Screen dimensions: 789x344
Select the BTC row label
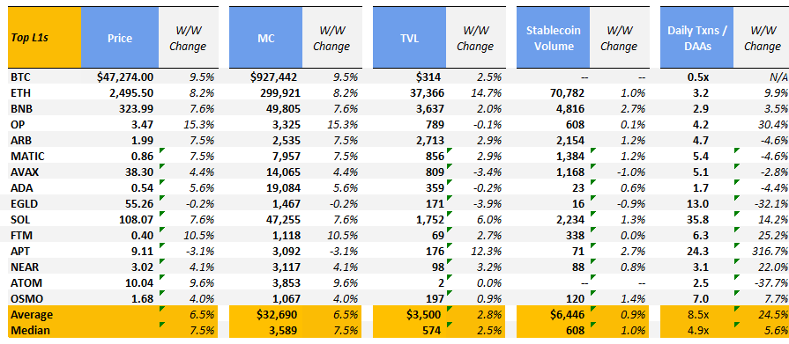[x=19, y=77]
